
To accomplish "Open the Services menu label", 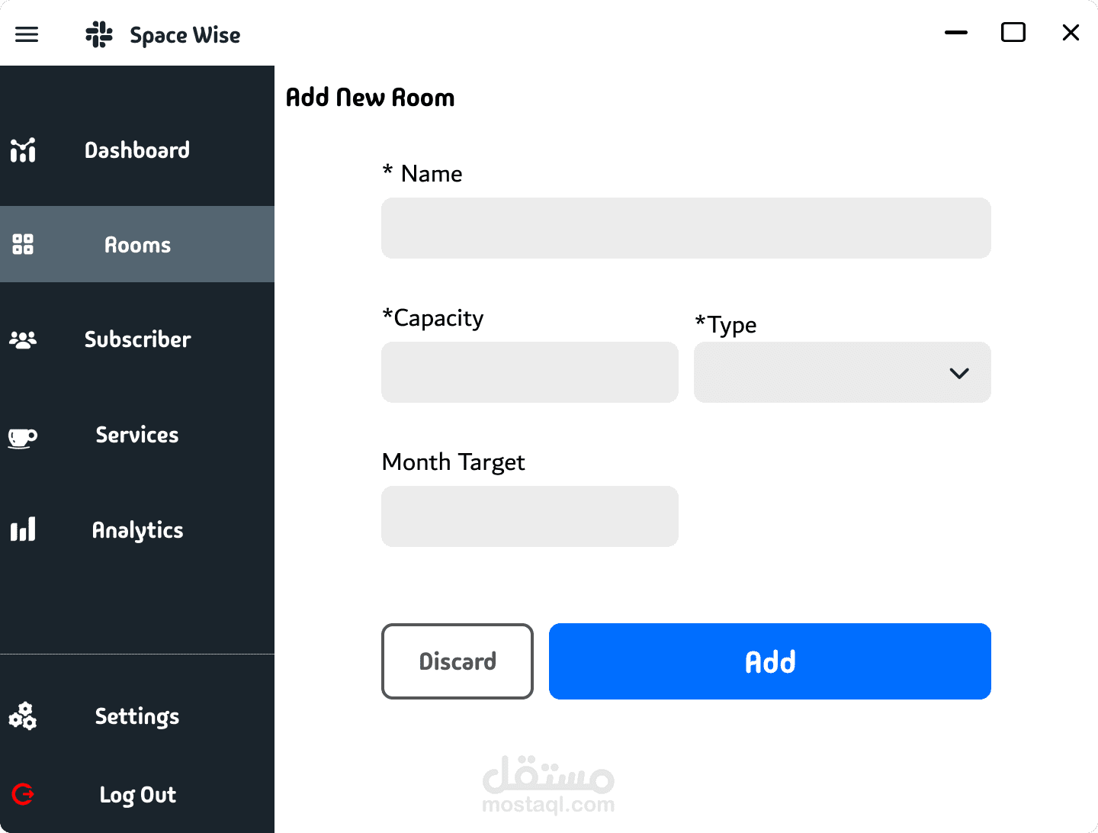I will pyautogui.click(x=137, y=435).
